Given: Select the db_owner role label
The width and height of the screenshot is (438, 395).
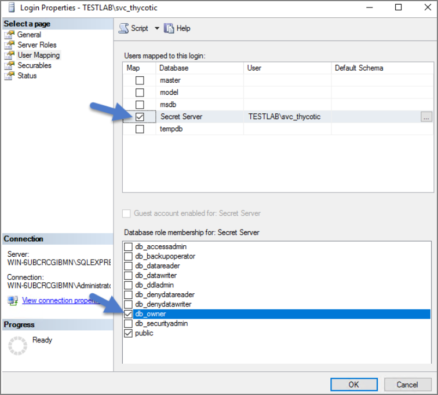Looking at the screenshot, I should point(151,314).
